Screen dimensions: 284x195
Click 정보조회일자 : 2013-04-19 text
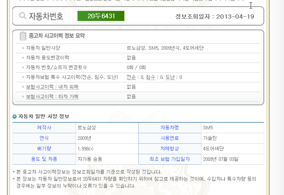point(215,17)
